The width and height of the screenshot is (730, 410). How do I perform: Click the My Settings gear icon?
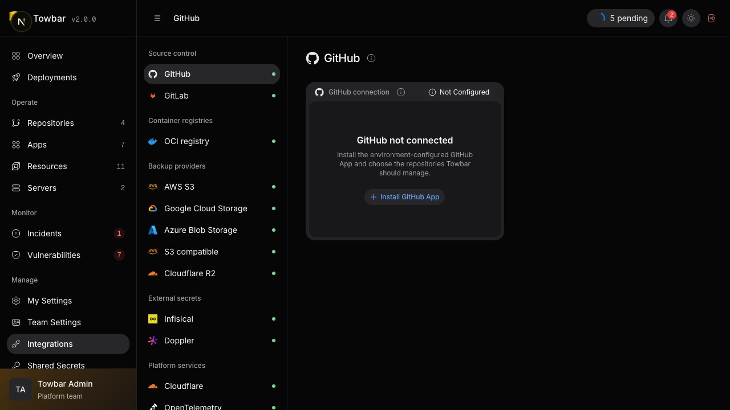[16, 301]
